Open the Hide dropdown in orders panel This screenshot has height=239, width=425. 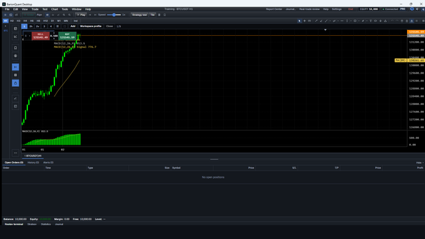pos(420,163)
